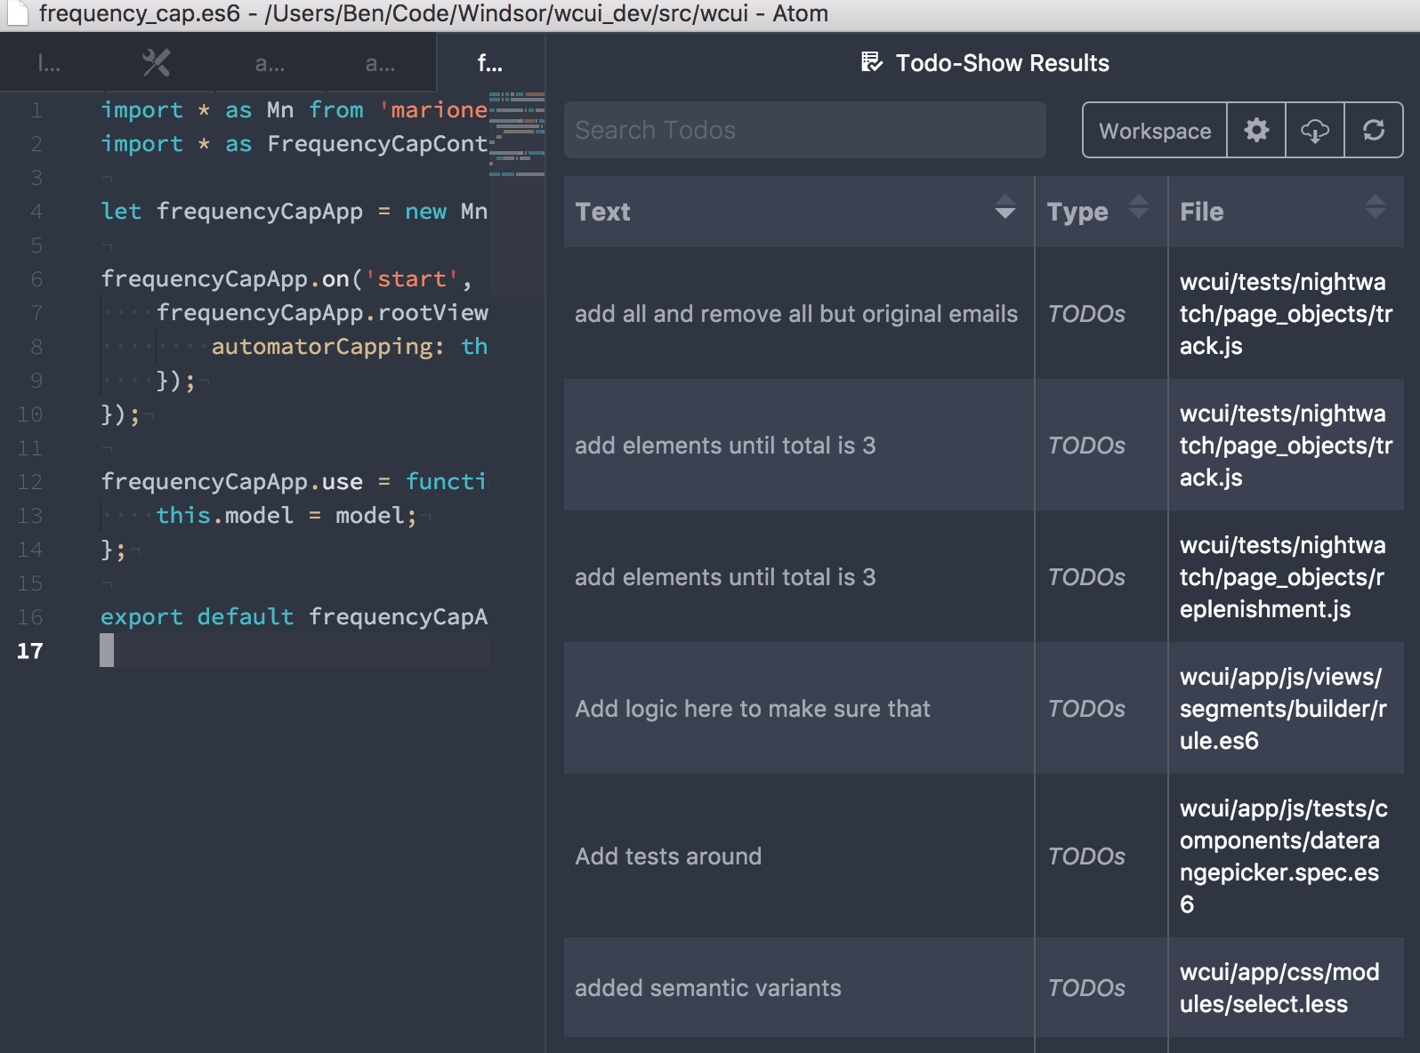Switch to the second 'a...' tab
The width and height of the screenshot is (1420, 1053).
(270, 62)
